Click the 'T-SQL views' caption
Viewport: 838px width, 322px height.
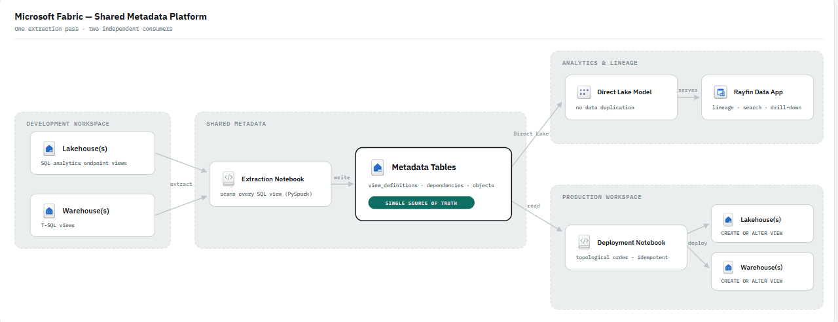point(58,225)
